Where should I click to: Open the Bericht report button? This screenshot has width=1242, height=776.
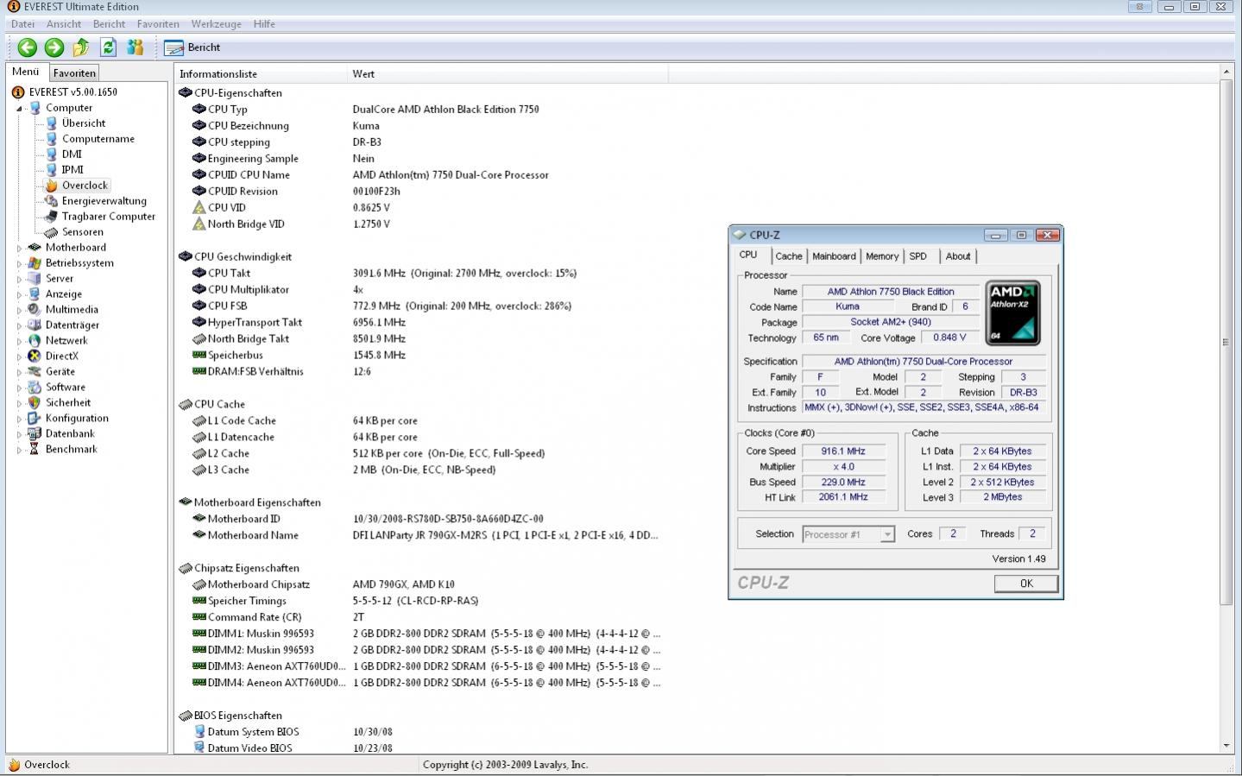[192, 47]
